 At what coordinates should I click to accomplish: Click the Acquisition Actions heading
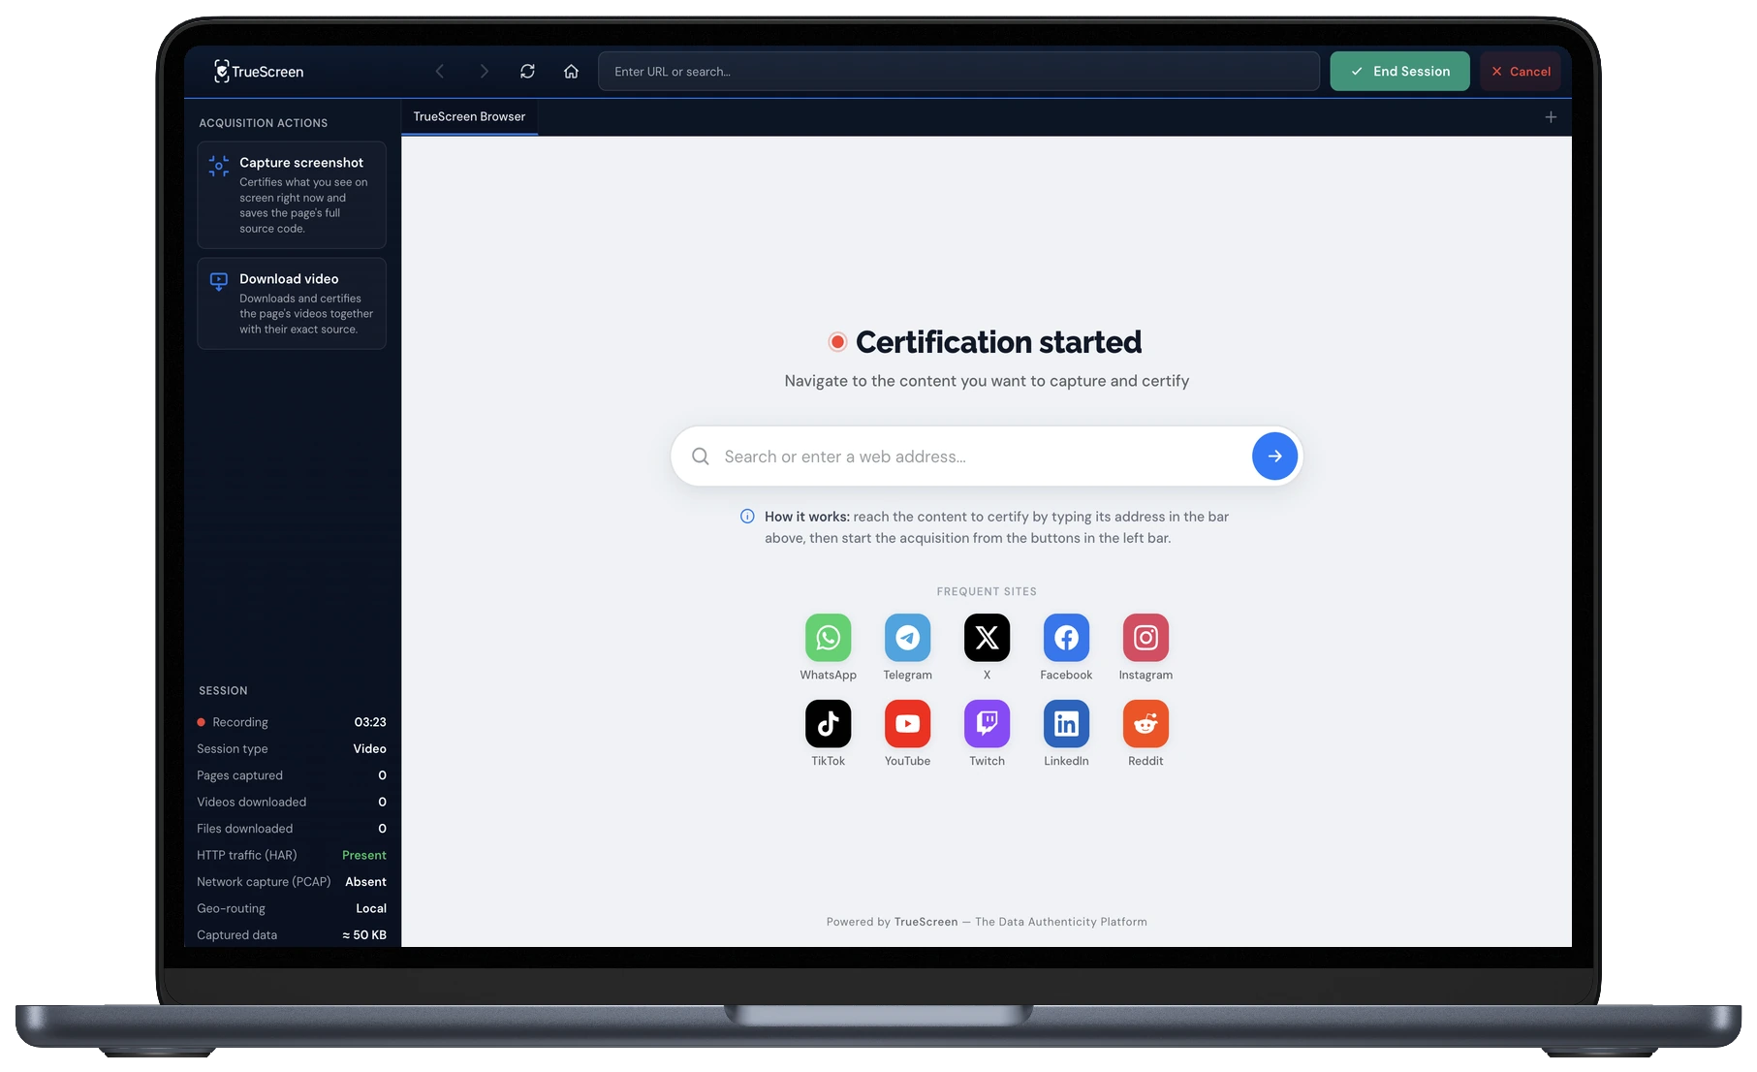point(263,123)
